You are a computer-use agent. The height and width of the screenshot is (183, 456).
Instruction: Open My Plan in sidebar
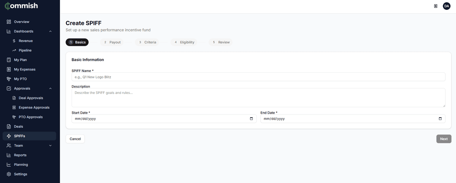[29, 60]
